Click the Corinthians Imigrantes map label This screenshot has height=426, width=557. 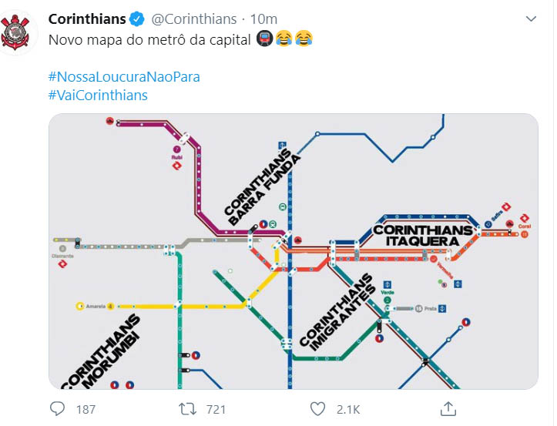coord(336,311)
